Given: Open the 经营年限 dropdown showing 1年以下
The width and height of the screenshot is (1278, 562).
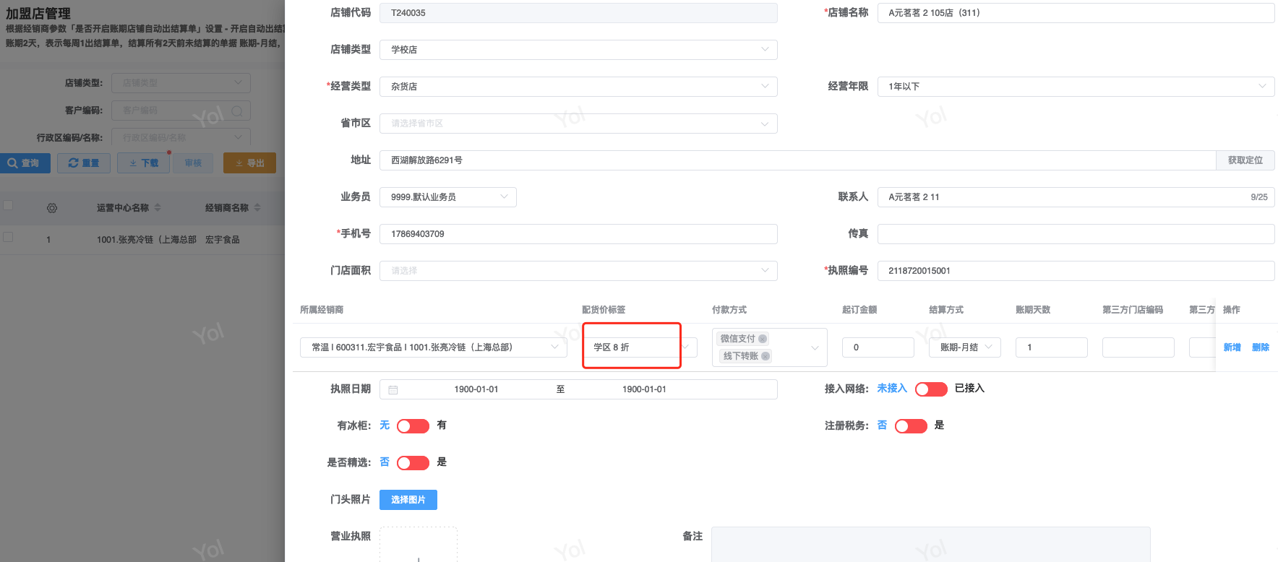Looking at the screenshot, I should point(1076,87).
